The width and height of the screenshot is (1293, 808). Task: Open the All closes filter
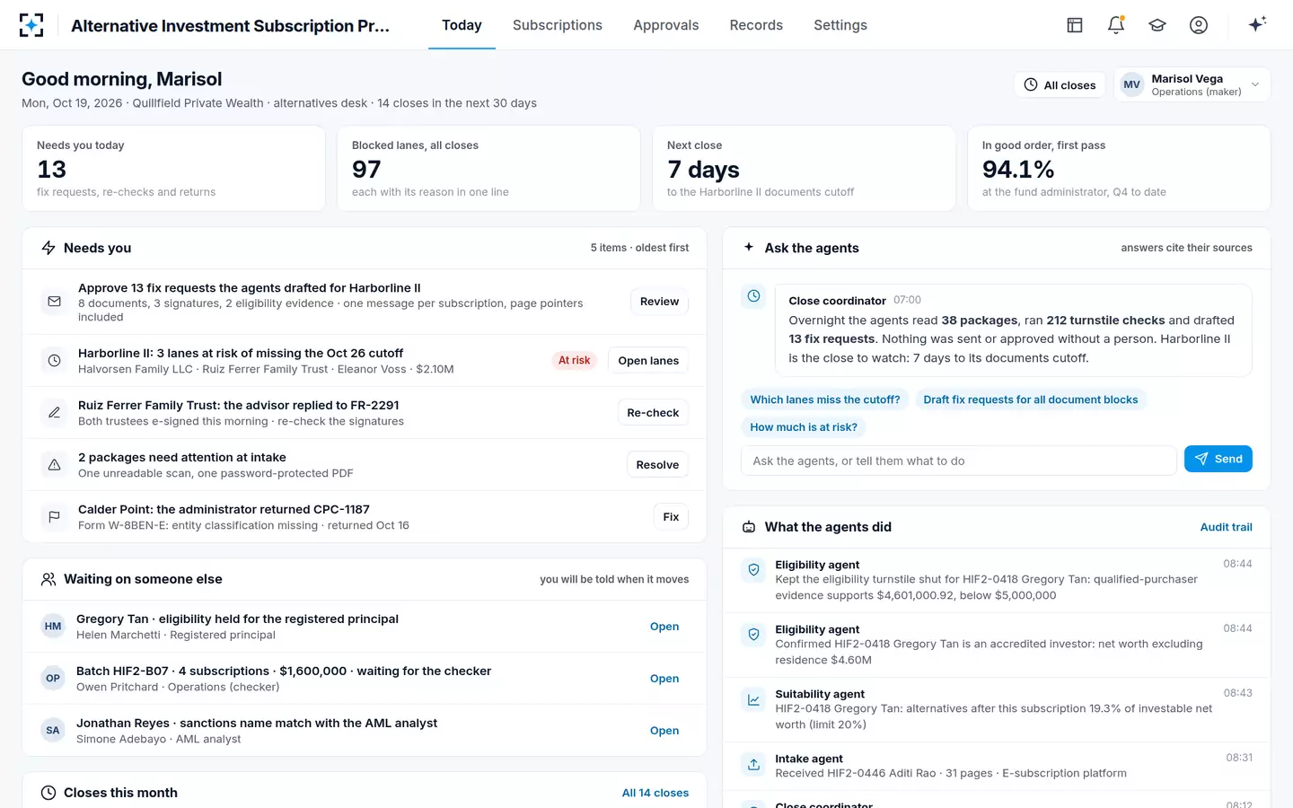[1060, 85]
